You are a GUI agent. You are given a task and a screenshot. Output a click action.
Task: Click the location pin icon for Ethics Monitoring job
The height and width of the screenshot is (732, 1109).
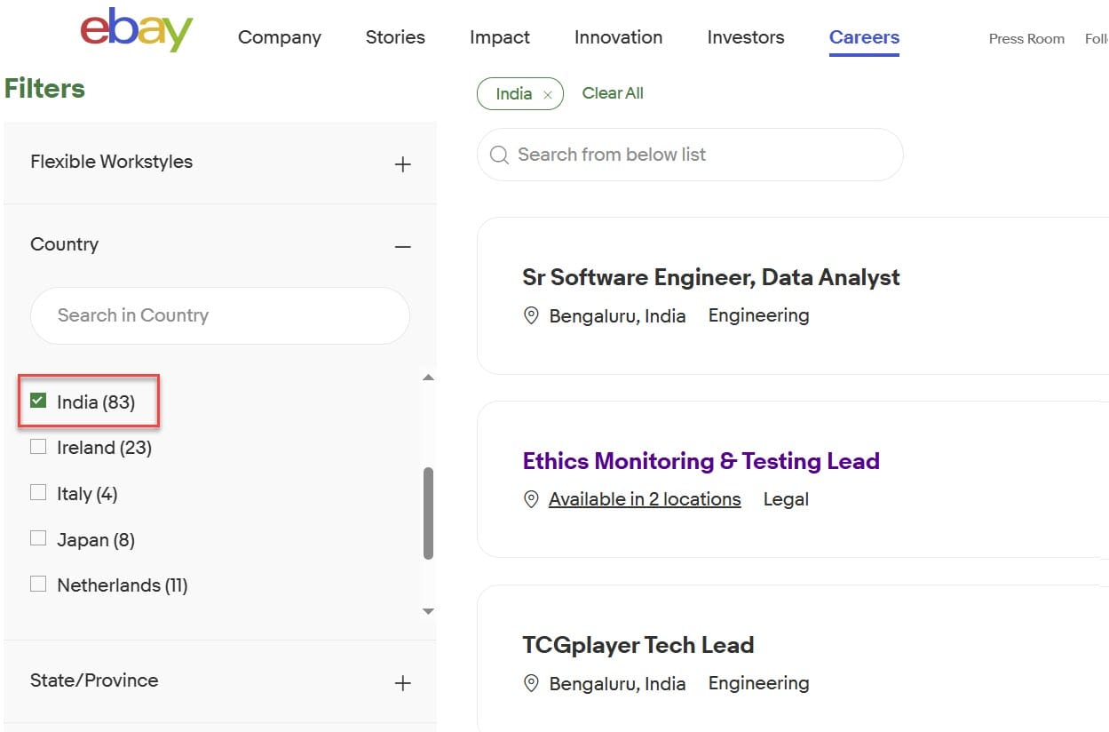(x=531, y=499)
